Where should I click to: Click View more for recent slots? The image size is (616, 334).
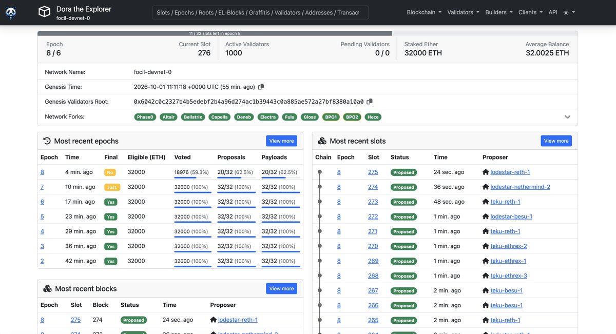pyautogui.click(x=556, y=141)
